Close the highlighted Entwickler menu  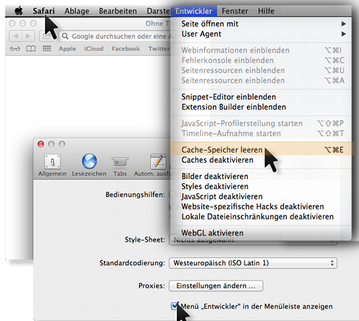click(194, 11)
